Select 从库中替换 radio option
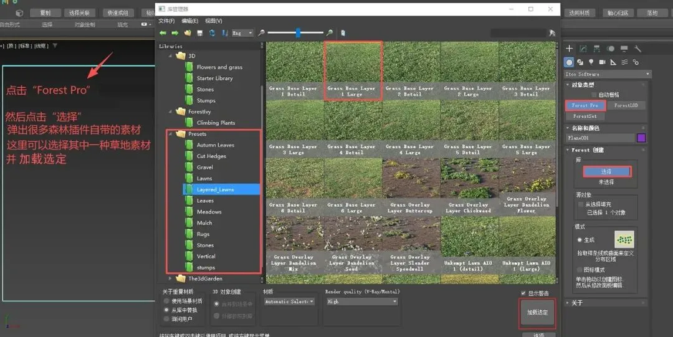Screen dimensions: 673x337 pos(166,310)
